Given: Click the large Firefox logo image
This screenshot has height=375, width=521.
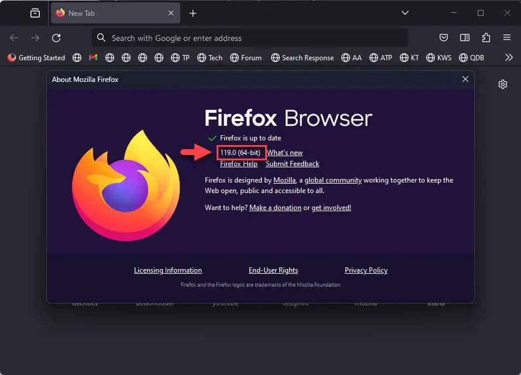Looking at the screenshot, I should pyautogui.click(x=126, y=185).
